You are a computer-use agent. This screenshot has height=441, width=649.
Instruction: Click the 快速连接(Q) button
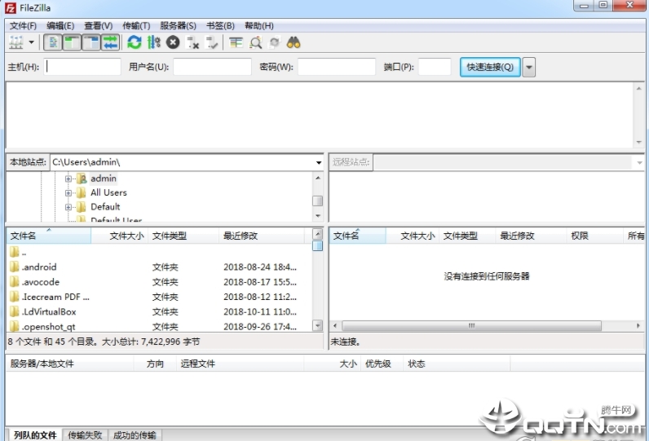pyautogui.click(x=490, y=67)
